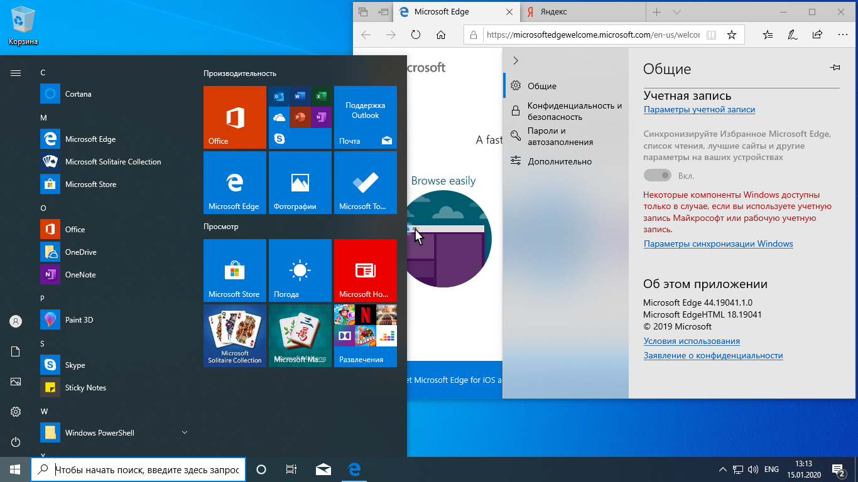This screenshot has width=858, height=482.
Task: Toggle reading view icon in address bar
Action: (x=711, y=35)
